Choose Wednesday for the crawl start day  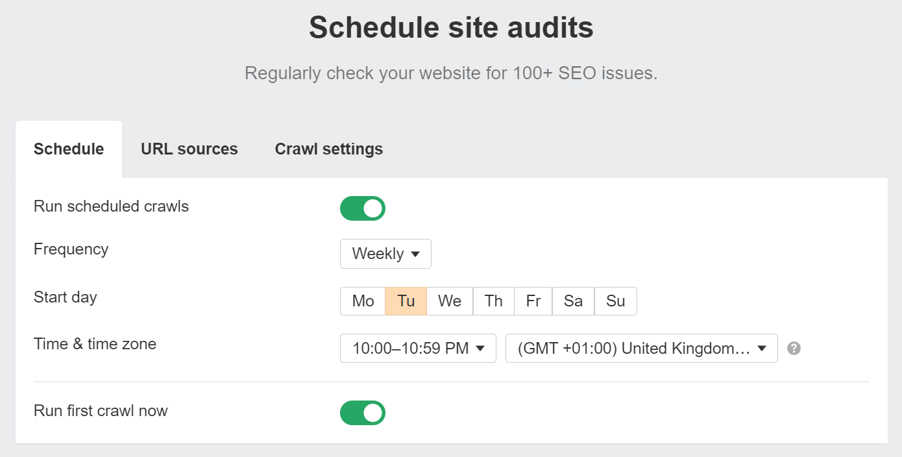click(x=449, y=301)
